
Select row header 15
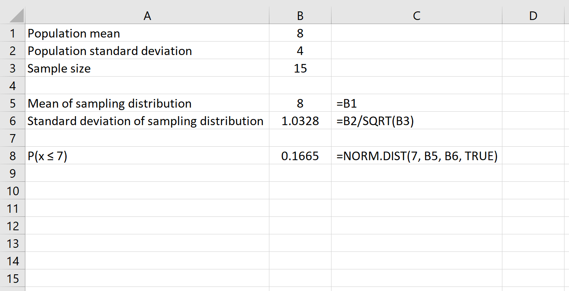[12, 278]
